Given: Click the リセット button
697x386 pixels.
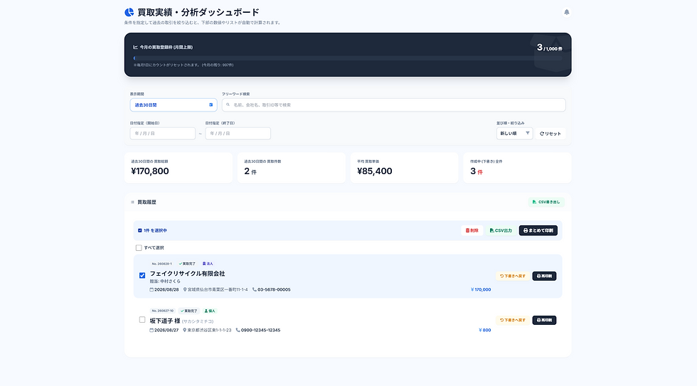Looking at the screenshot, I should [x=550, y=133].
